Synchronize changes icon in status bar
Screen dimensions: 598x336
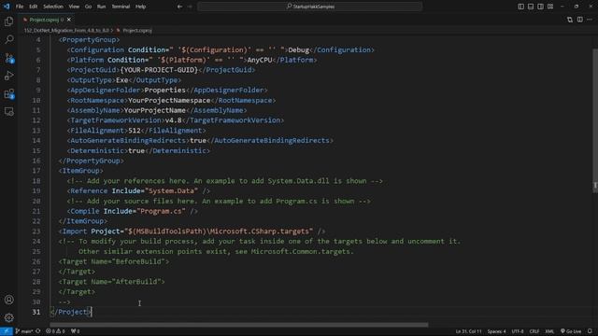pyautogui.click(x=38, y=331)
